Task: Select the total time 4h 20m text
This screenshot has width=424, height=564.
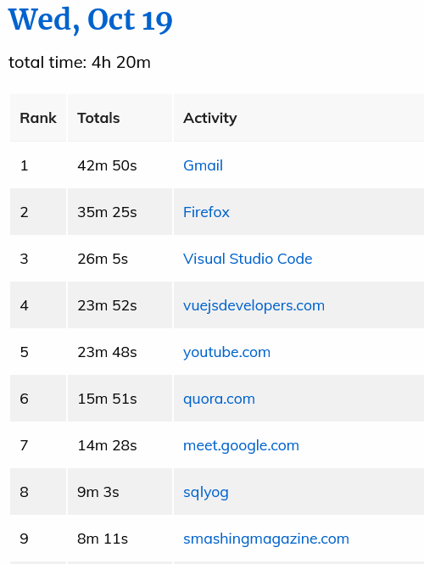Action: [80, 62]
